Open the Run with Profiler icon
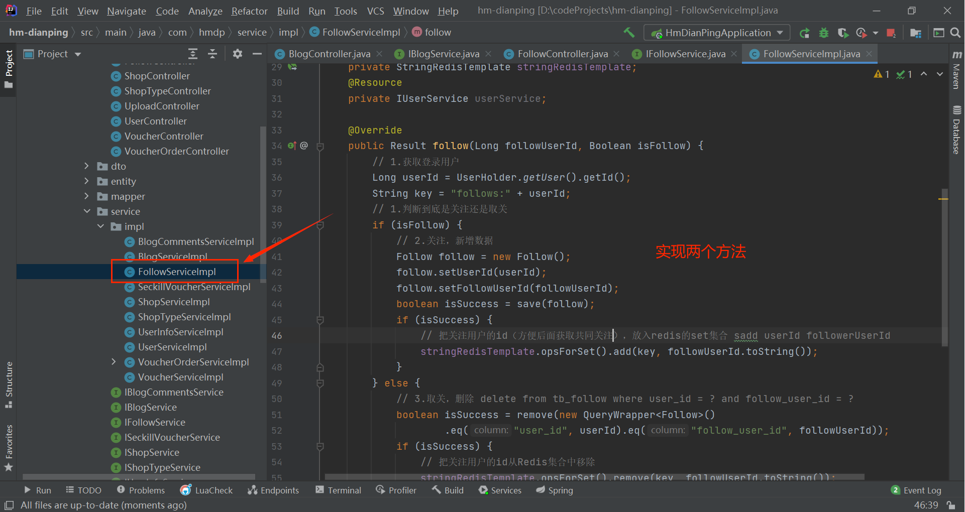The height and width of the screenshot is (512, 965). tap(862, 33)
